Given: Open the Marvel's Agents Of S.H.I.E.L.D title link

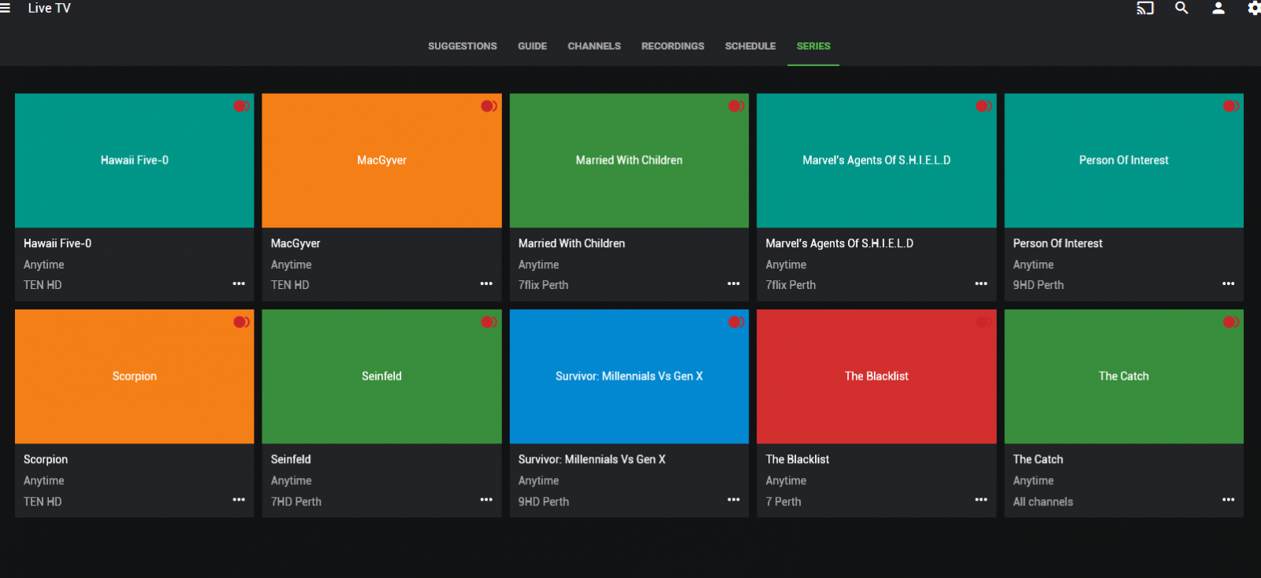Looking at the screenshot, I should [839, 243].
